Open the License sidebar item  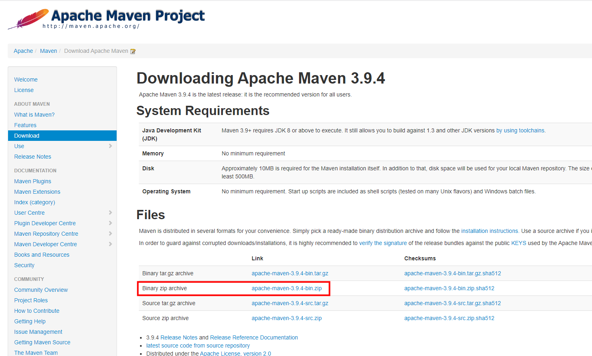[x=24, y=90]
